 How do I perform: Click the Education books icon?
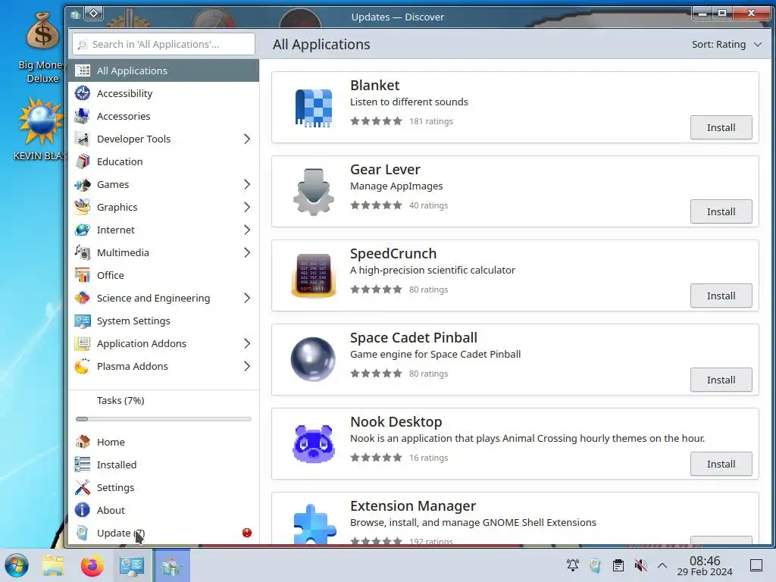click(x=82, y=161)
